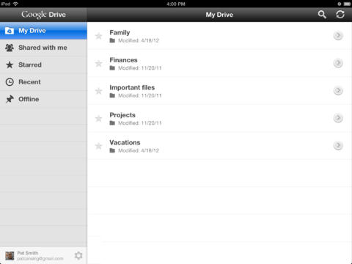Tap the refresh sync icon

pos(340,15)
